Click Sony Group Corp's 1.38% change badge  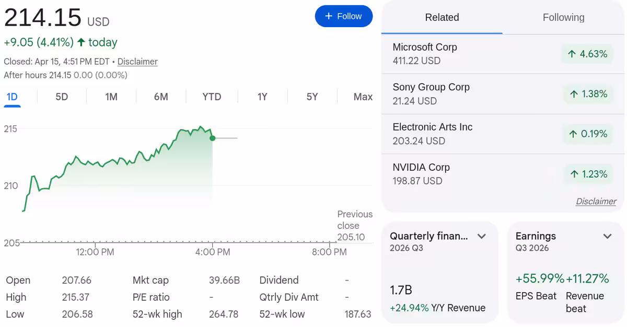(588, 94)
